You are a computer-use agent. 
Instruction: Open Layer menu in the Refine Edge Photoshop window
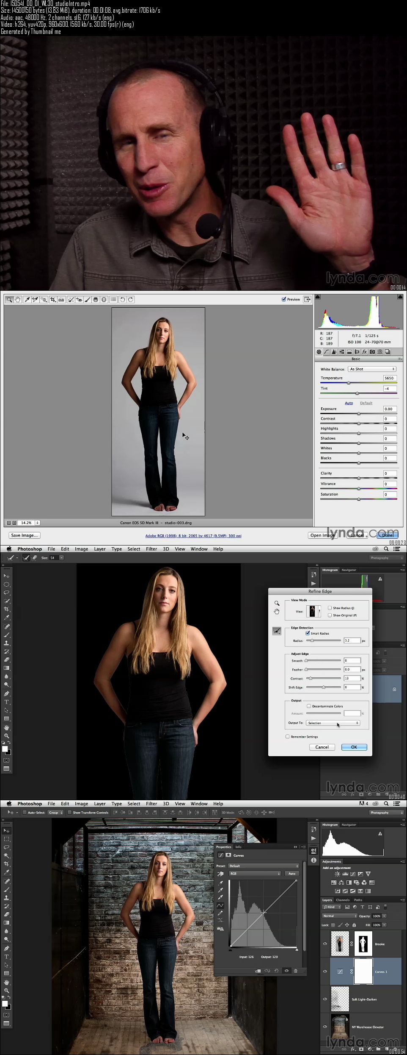coord(100,549)
